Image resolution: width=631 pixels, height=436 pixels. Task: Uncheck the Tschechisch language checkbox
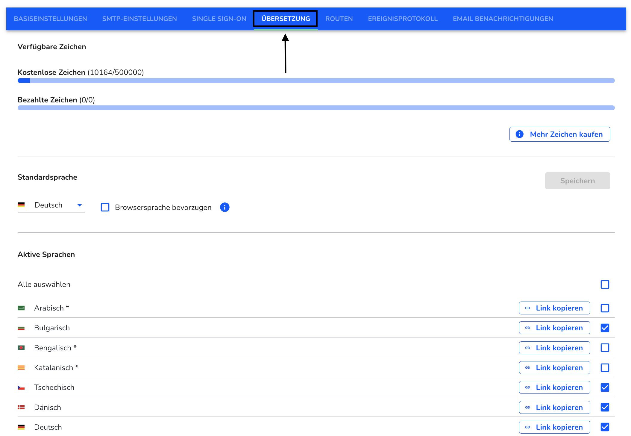point(605,387)
